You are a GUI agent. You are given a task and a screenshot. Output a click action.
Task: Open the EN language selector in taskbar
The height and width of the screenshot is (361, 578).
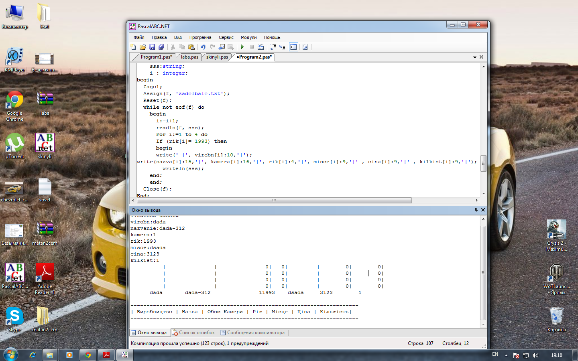point(495,355)
